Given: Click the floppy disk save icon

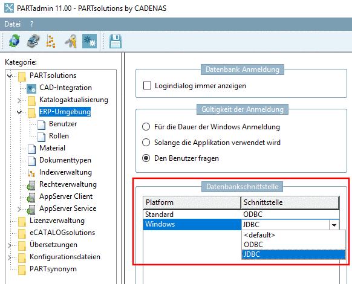Looking at the screenshot, I should pos(116,41).
